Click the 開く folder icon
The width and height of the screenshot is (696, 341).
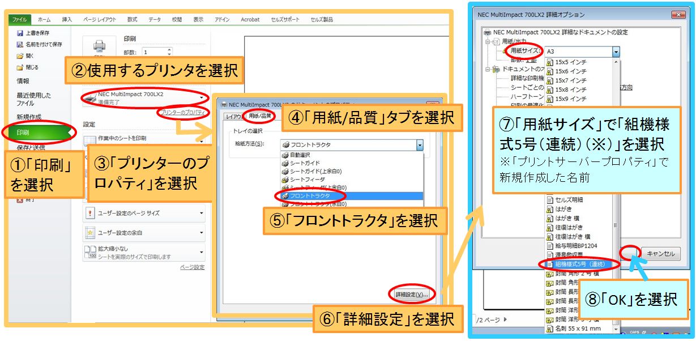click(x=20, y=56)
